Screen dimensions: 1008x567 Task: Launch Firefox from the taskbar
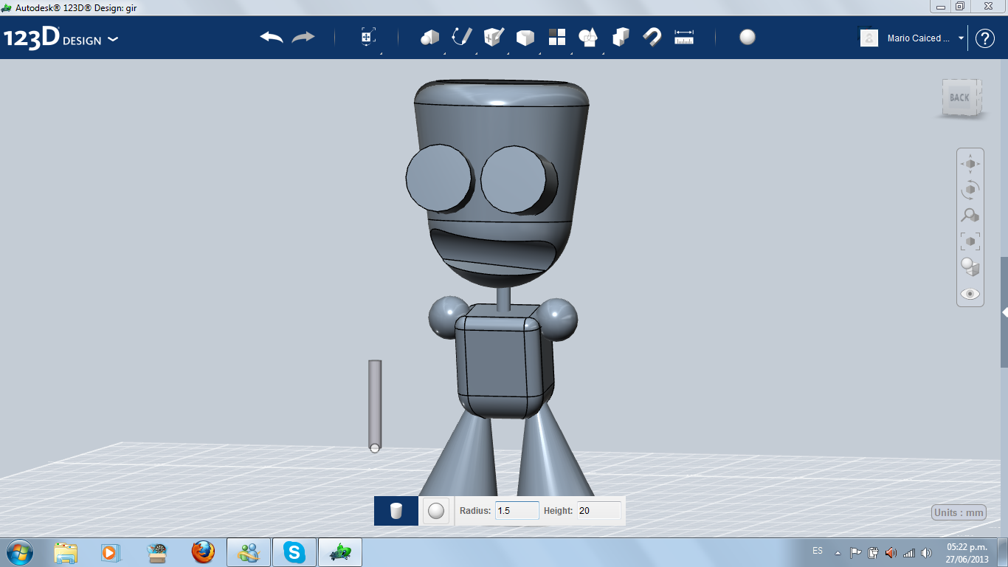point(201,552)
